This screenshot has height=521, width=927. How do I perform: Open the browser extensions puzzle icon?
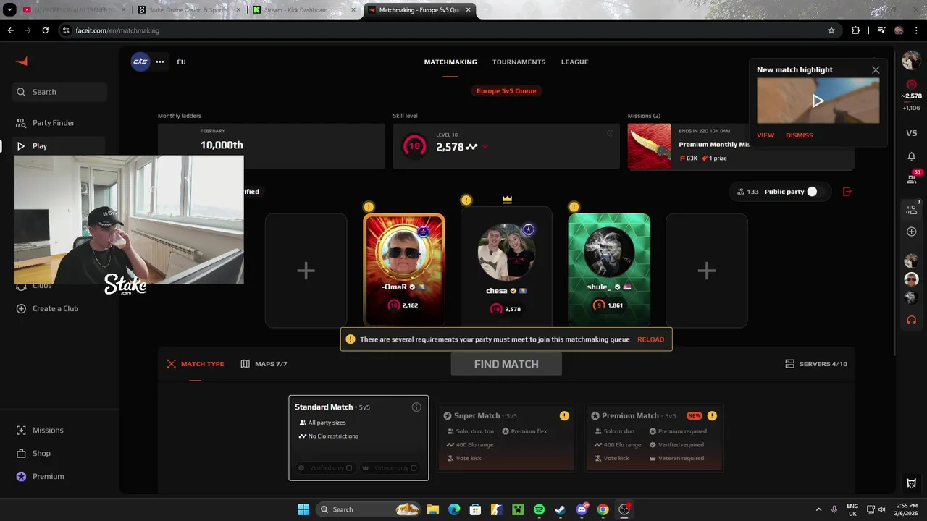856,30
